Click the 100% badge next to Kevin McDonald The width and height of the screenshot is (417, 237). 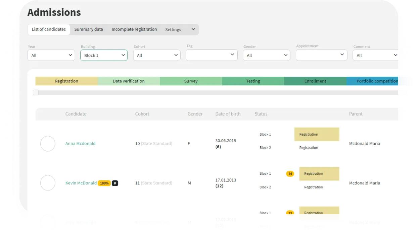point(104,183)
